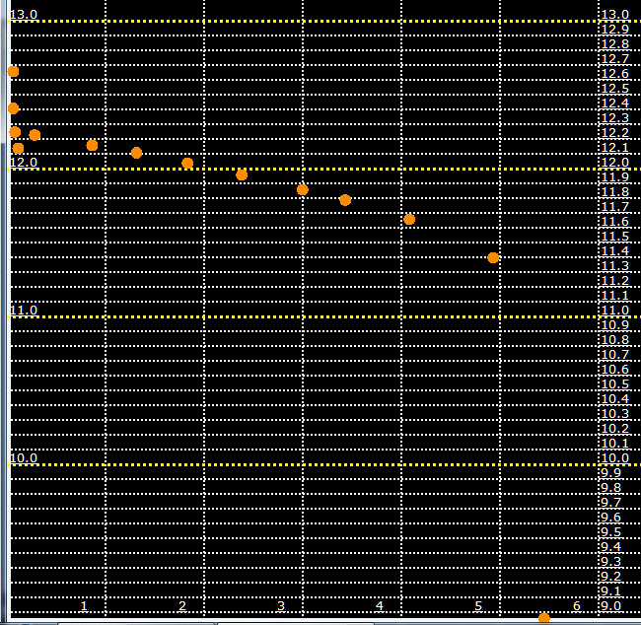This screenshot has width=641, height=625.
Task: Click the orange point on the 12.0 line
Action: tap(187, 163)
